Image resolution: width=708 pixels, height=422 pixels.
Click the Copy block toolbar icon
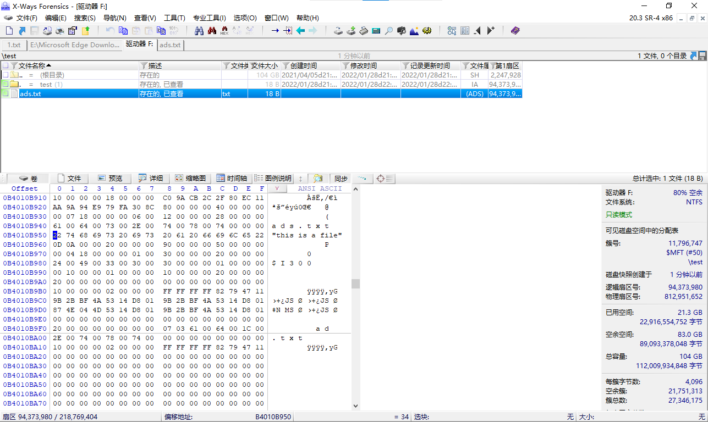point(123,31)
